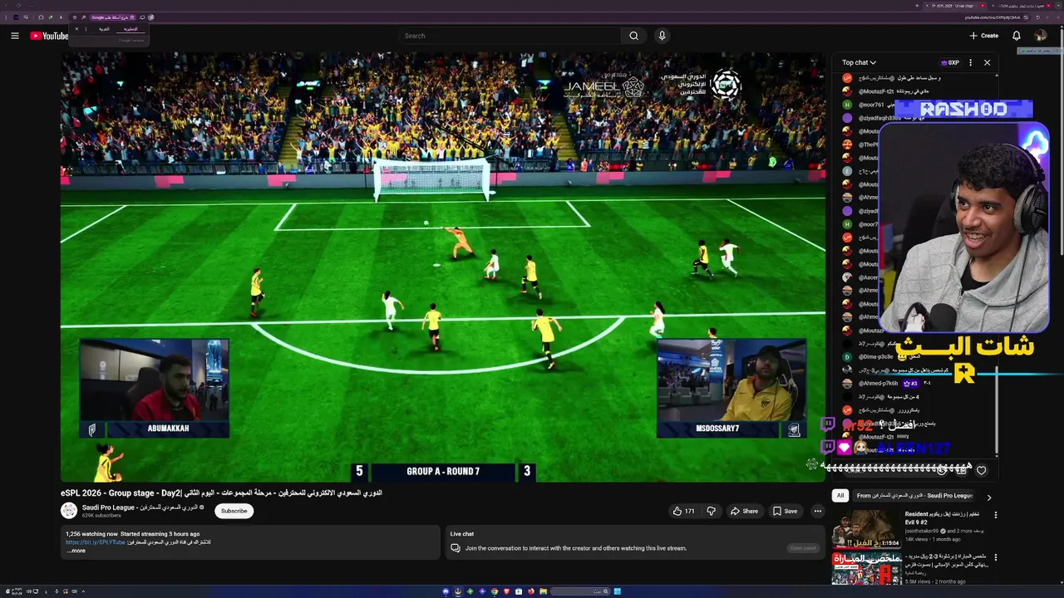This screenshot has height=598, width=1064.
Task: Open the Saudi Pro League channel avatar
Action: pyautogui.click(x=69, y=511)
